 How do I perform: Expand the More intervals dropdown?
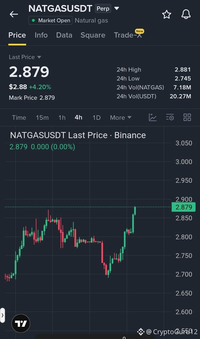(121, 118)
